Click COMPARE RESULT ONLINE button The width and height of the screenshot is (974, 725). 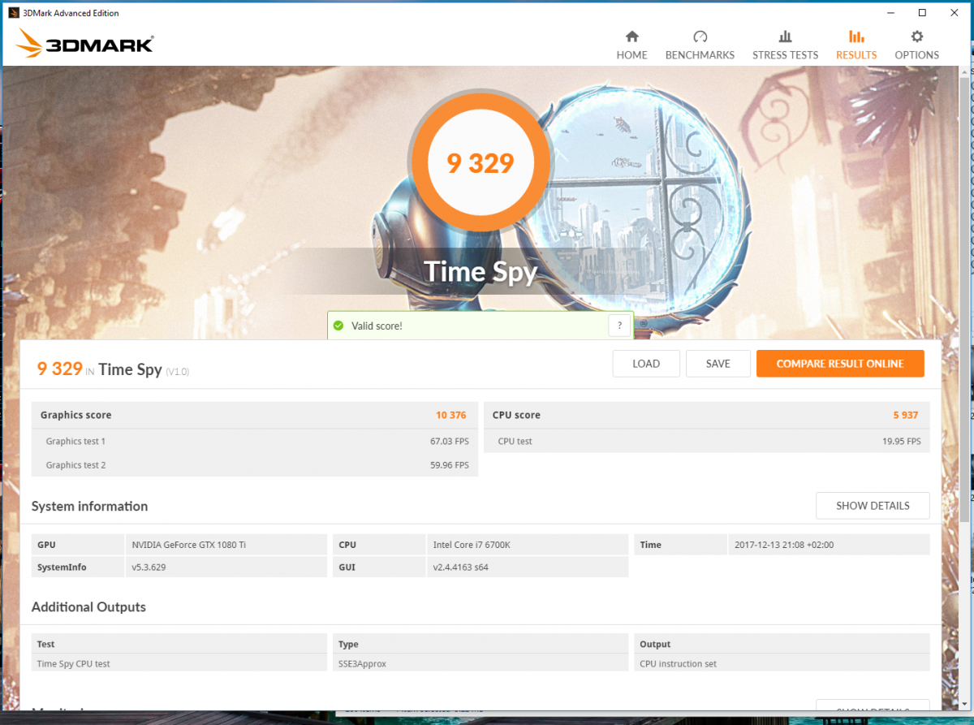pyautogui.click(x=840, y=364)
